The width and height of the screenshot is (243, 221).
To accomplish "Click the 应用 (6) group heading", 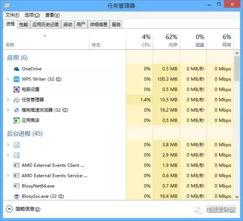I will point(17,58).
